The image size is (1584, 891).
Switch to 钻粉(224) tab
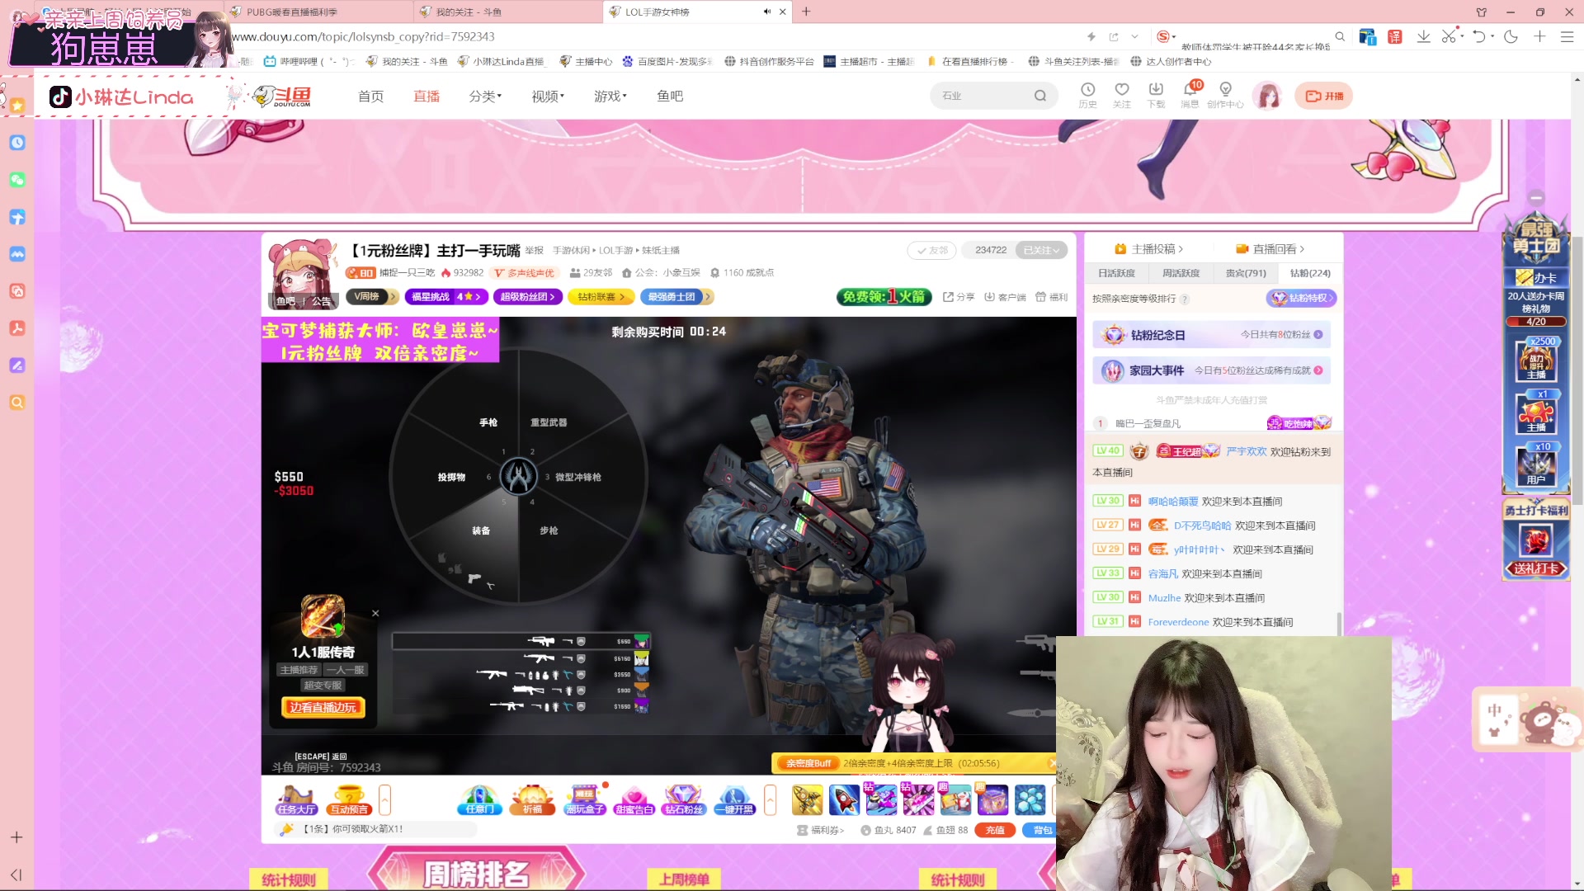(x=1309, y=273)
